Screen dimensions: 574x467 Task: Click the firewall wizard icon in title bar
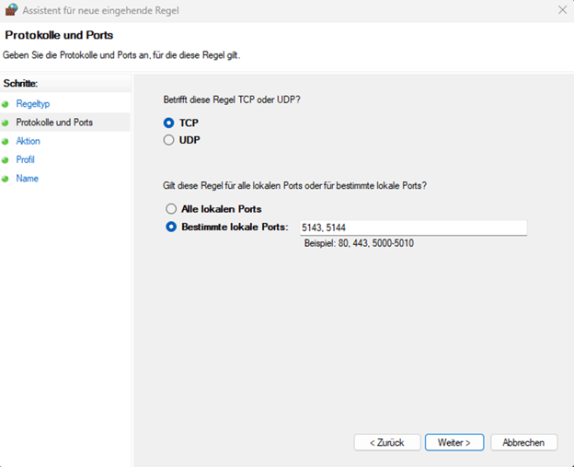11,10
